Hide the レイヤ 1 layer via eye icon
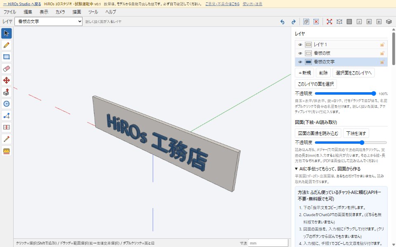Viewport: 396px width, 247px height. (x=300, y=44)
